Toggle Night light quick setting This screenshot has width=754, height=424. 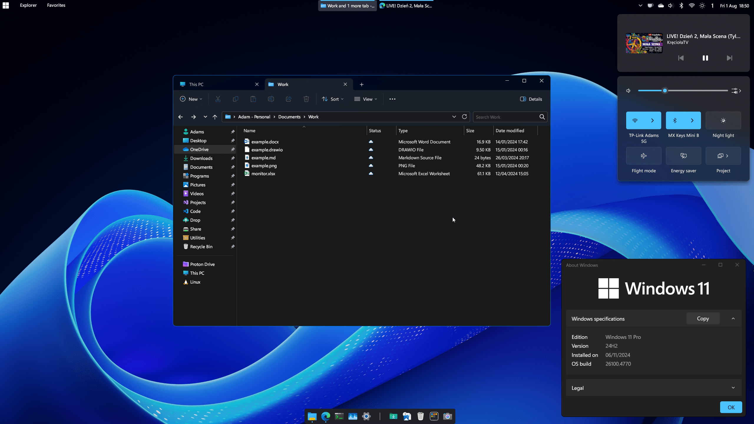point(723,120)
